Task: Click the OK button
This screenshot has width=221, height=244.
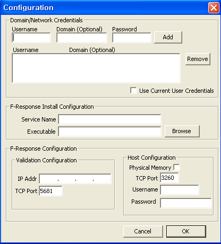Action: [x=186, y=231]
